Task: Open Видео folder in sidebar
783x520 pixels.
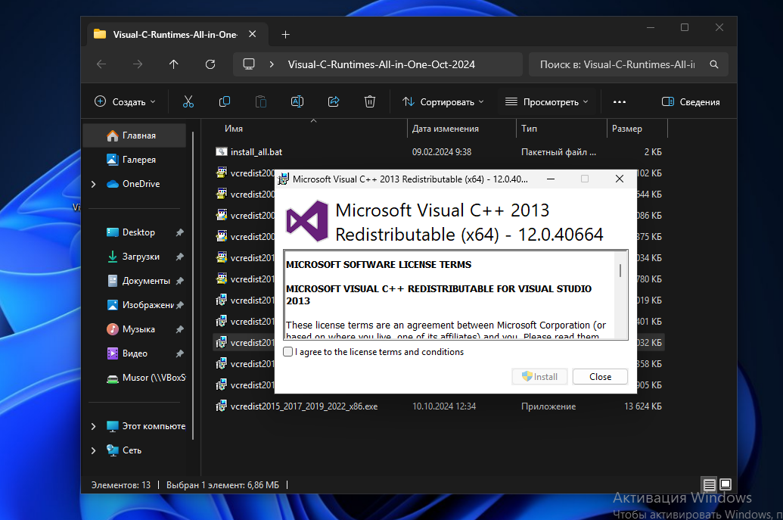Action: (x=134, y=353)
